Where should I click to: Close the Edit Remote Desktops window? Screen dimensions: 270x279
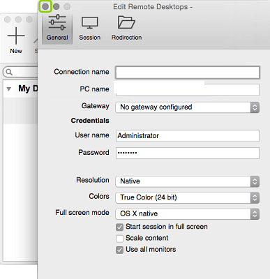point(45,6)
